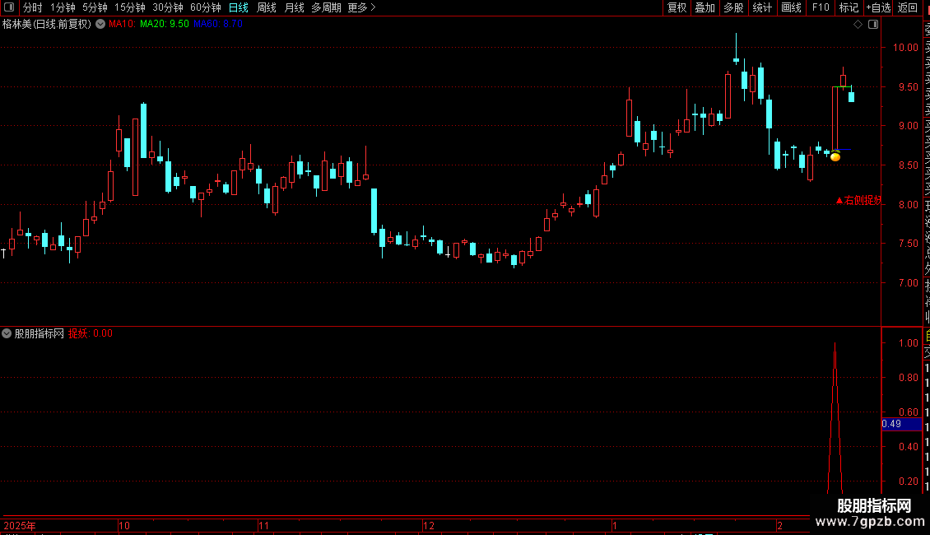The height and width of the screenshot is (535, 930).
Task: Open the dropdown arrow beside 格林美(日线.前复权)
Action: pyautogui.click(x=100, y=25)
